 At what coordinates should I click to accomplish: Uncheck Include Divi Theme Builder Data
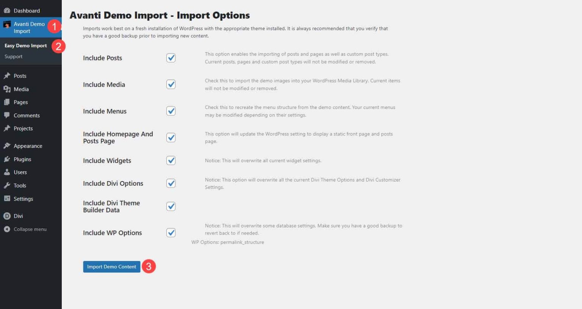coord(171,206)
